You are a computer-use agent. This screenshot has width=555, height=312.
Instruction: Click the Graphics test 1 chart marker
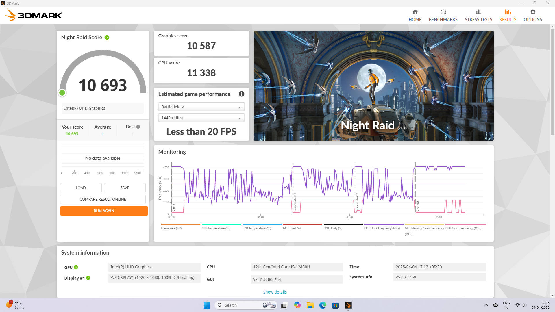295,202
